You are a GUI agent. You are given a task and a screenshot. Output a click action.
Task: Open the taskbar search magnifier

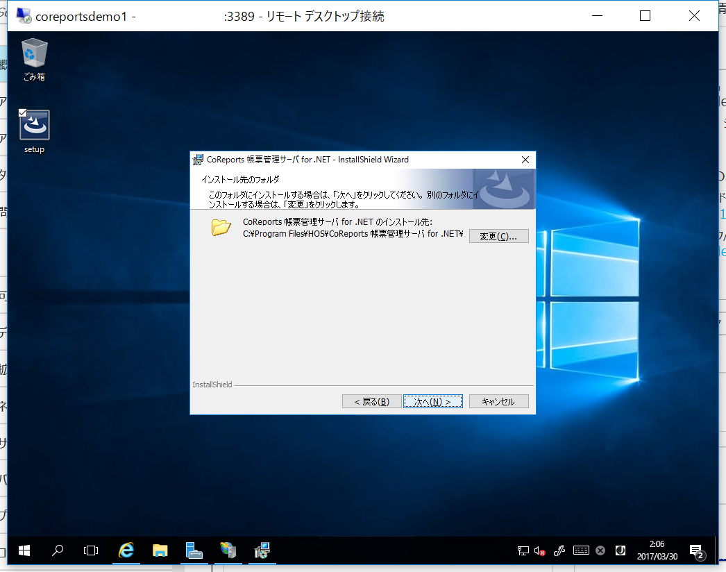click(x=58, y=550)
